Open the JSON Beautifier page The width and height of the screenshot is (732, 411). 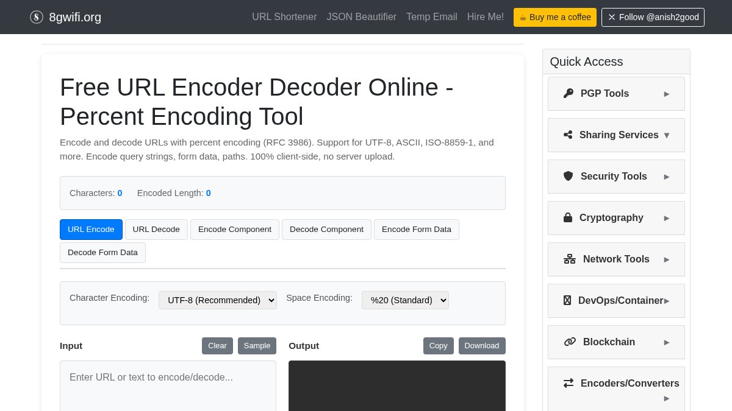click(361, 17)
